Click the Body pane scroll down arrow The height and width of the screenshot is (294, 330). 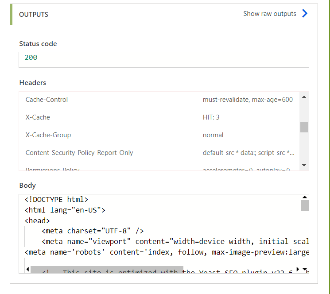pos(305,269)
